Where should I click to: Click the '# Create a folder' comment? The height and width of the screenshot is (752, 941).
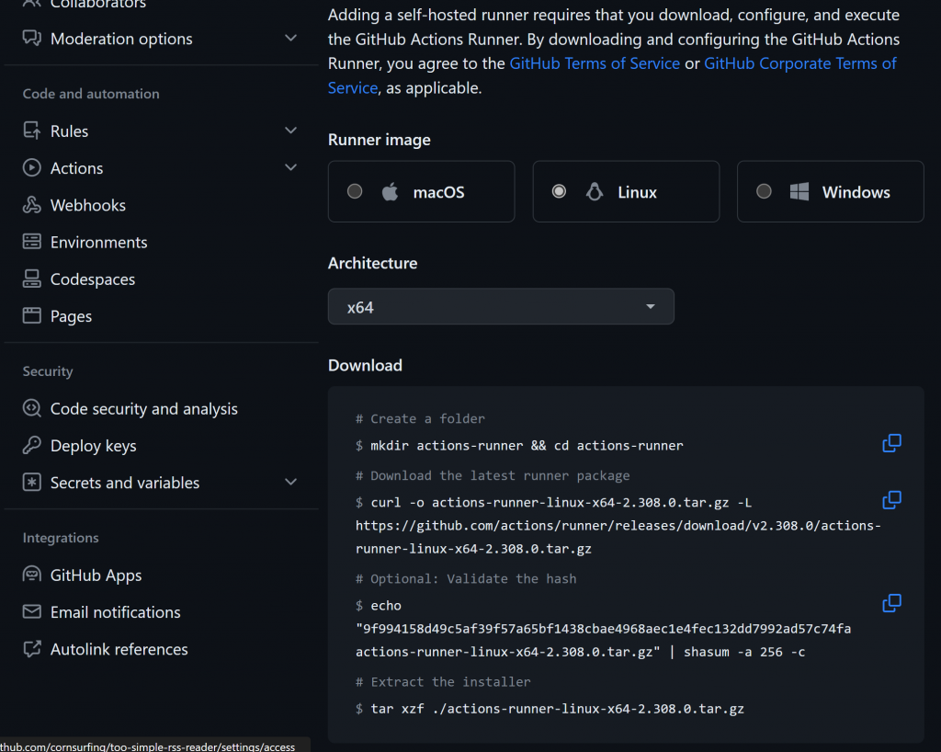[x=420, y=419]
